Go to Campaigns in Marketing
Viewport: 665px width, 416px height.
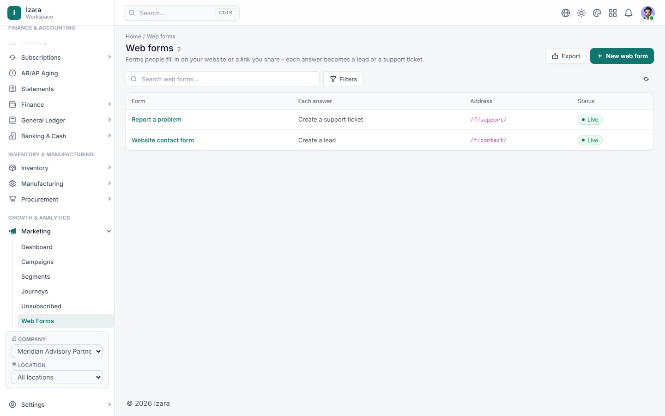point(37,262)
